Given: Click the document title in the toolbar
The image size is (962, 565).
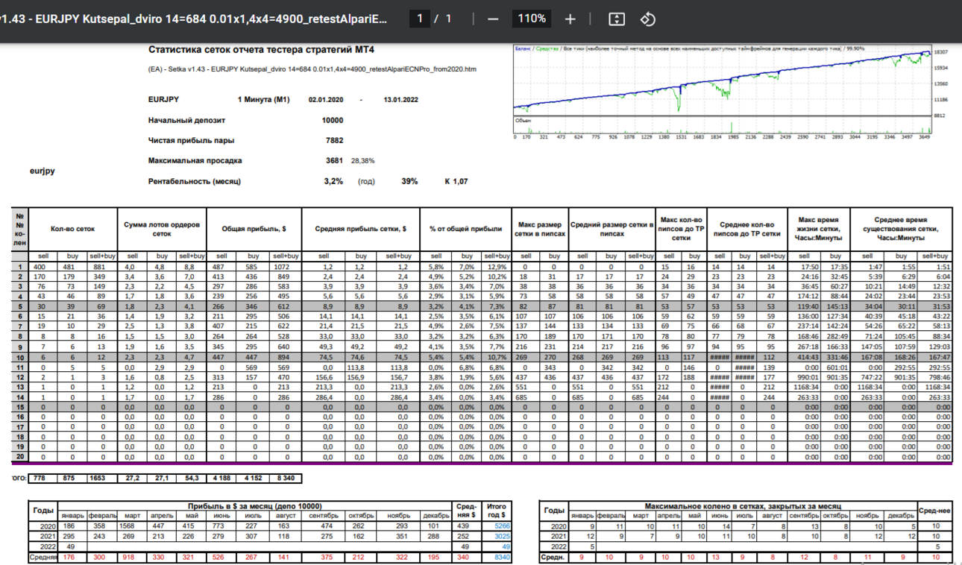Looking at the screenshot, I should (194, 19).
